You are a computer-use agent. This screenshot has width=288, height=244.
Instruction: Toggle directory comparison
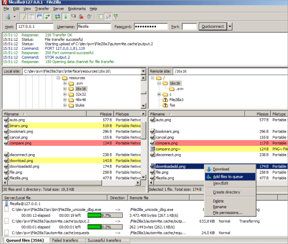[108, 17]
